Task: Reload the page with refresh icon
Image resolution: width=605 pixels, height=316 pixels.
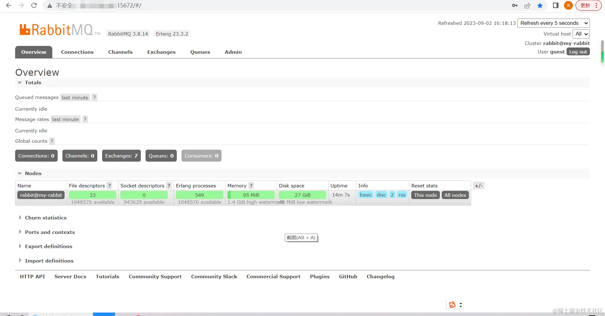Action: 34,5
